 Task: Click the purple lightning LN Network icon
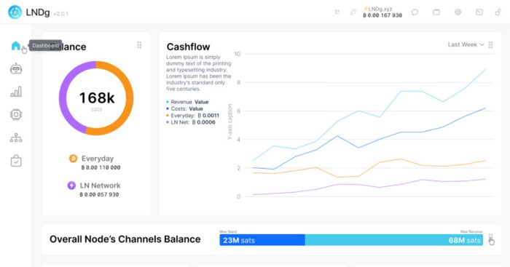pyautogui.click(x=71, y=185)
